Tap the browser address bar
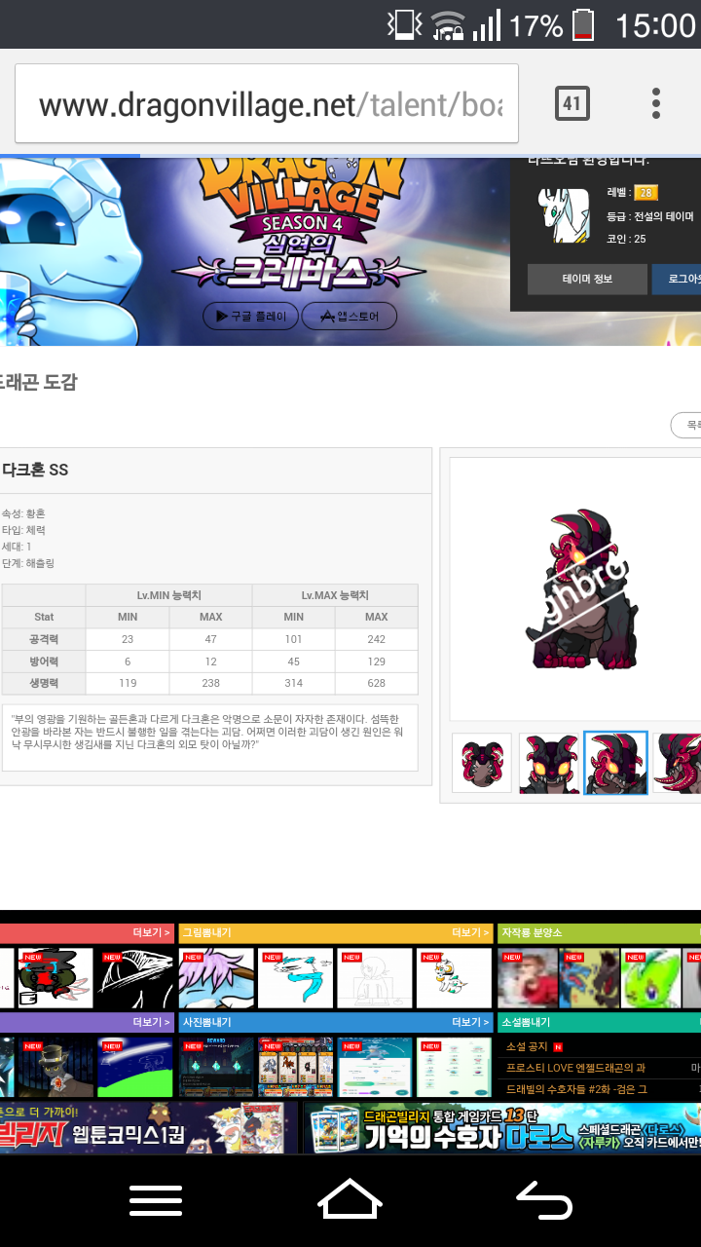Image resolution: width=701 pixels, height=1247 pixels. coord(266,104)
